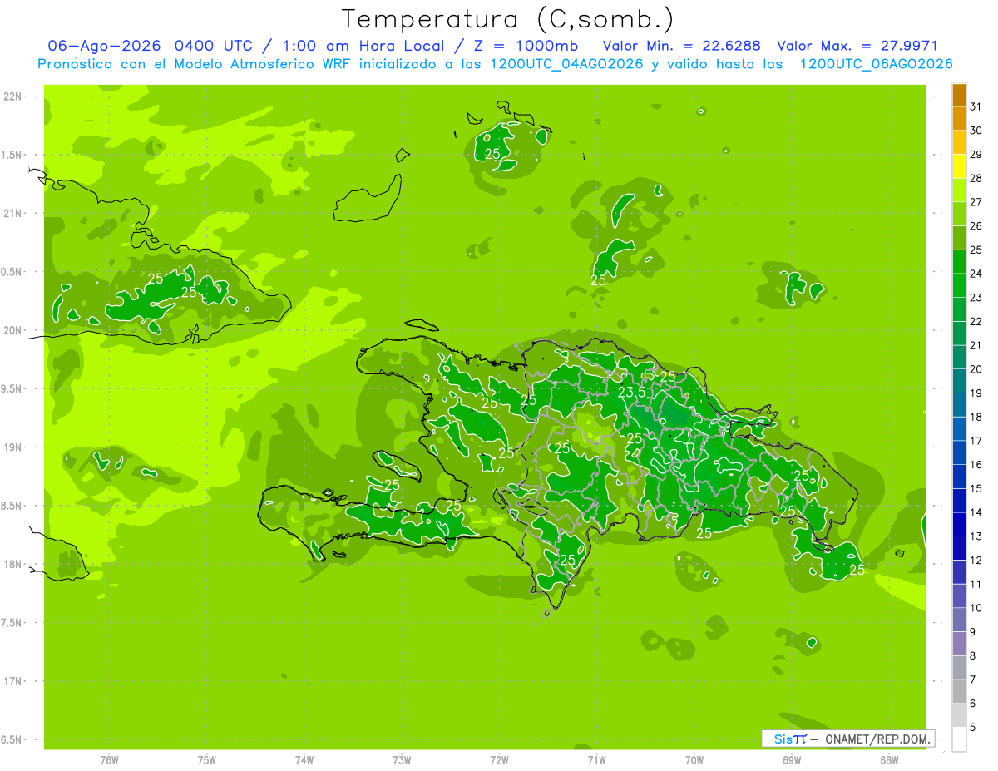Click the 1200UTC_04AGO2026 initialization time text

coord(567,64)
